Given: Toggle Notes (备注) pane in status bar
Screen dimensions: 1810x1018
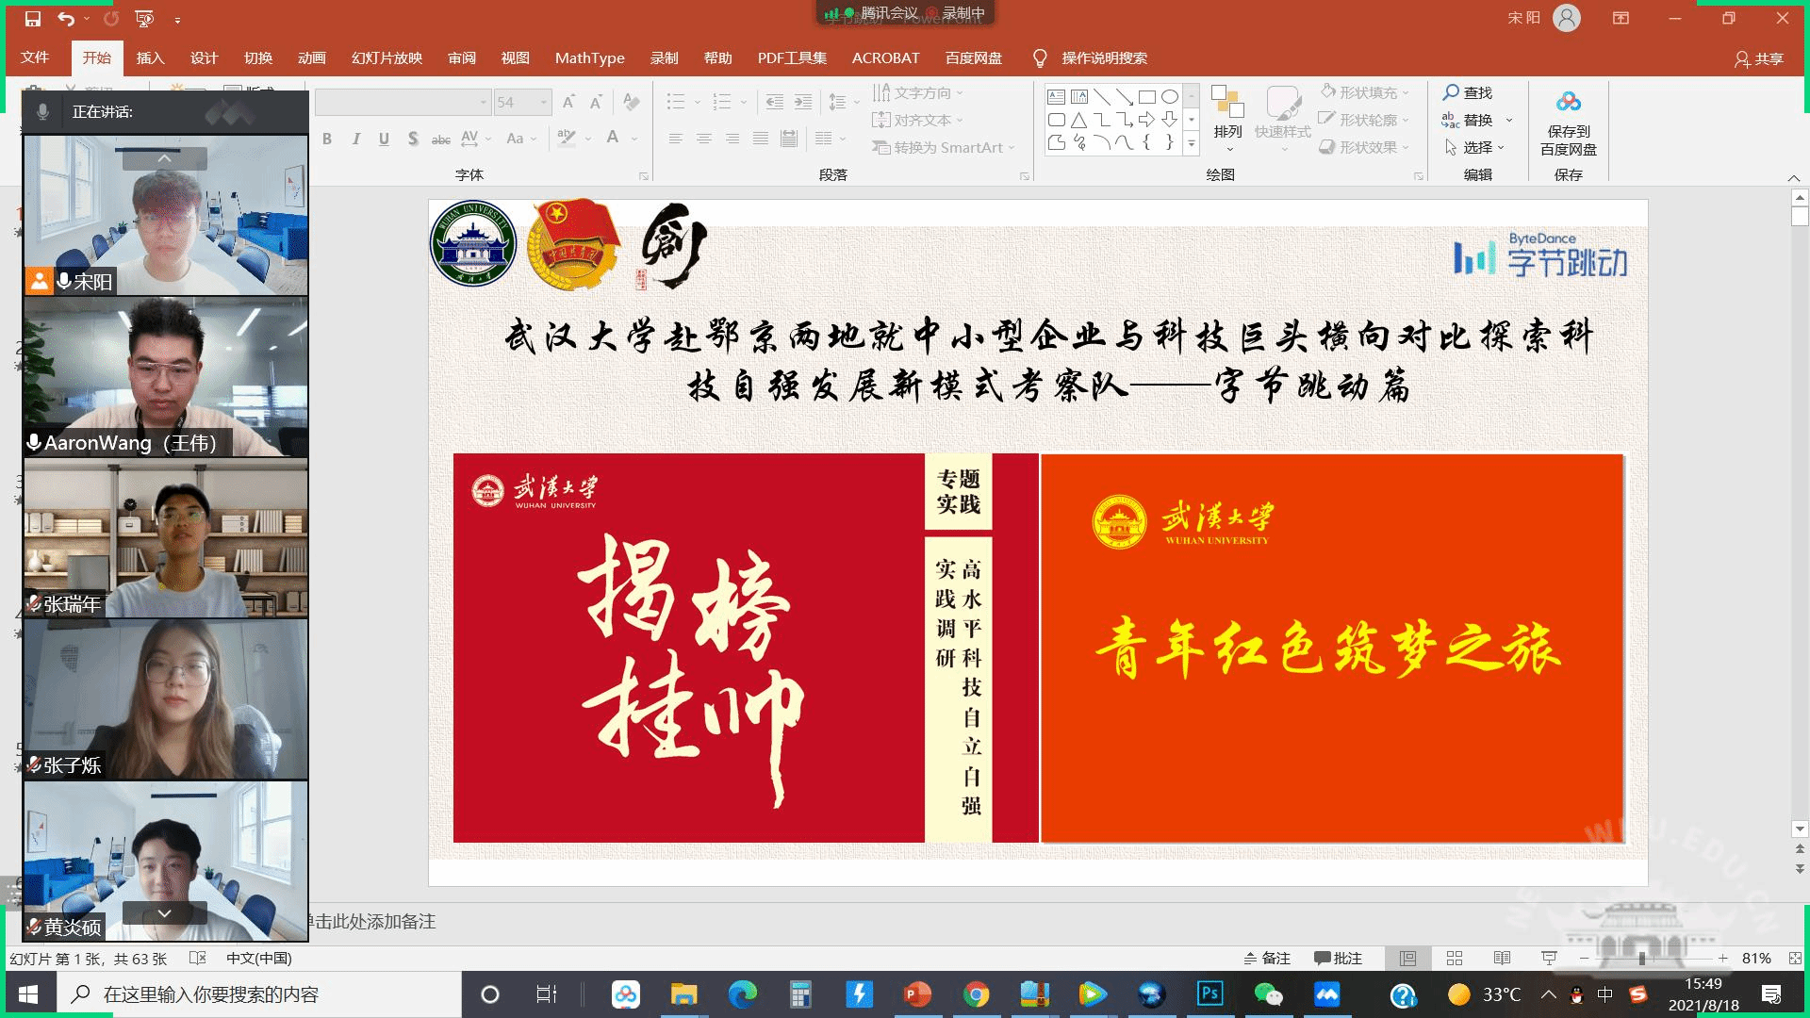Looking at the screenshot, I should [1266, 958].
